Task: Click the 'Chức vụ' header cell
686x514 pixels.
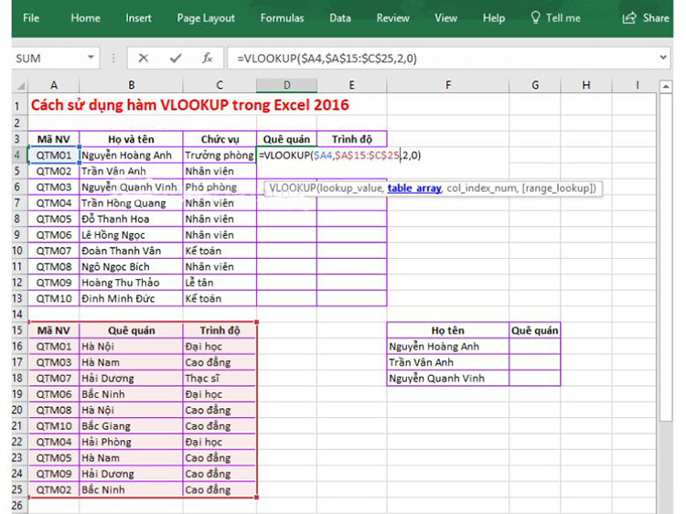Action: click(x=220, y=139)
